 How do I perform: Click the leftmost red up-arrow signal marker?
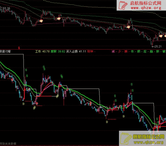click(12, 80)
